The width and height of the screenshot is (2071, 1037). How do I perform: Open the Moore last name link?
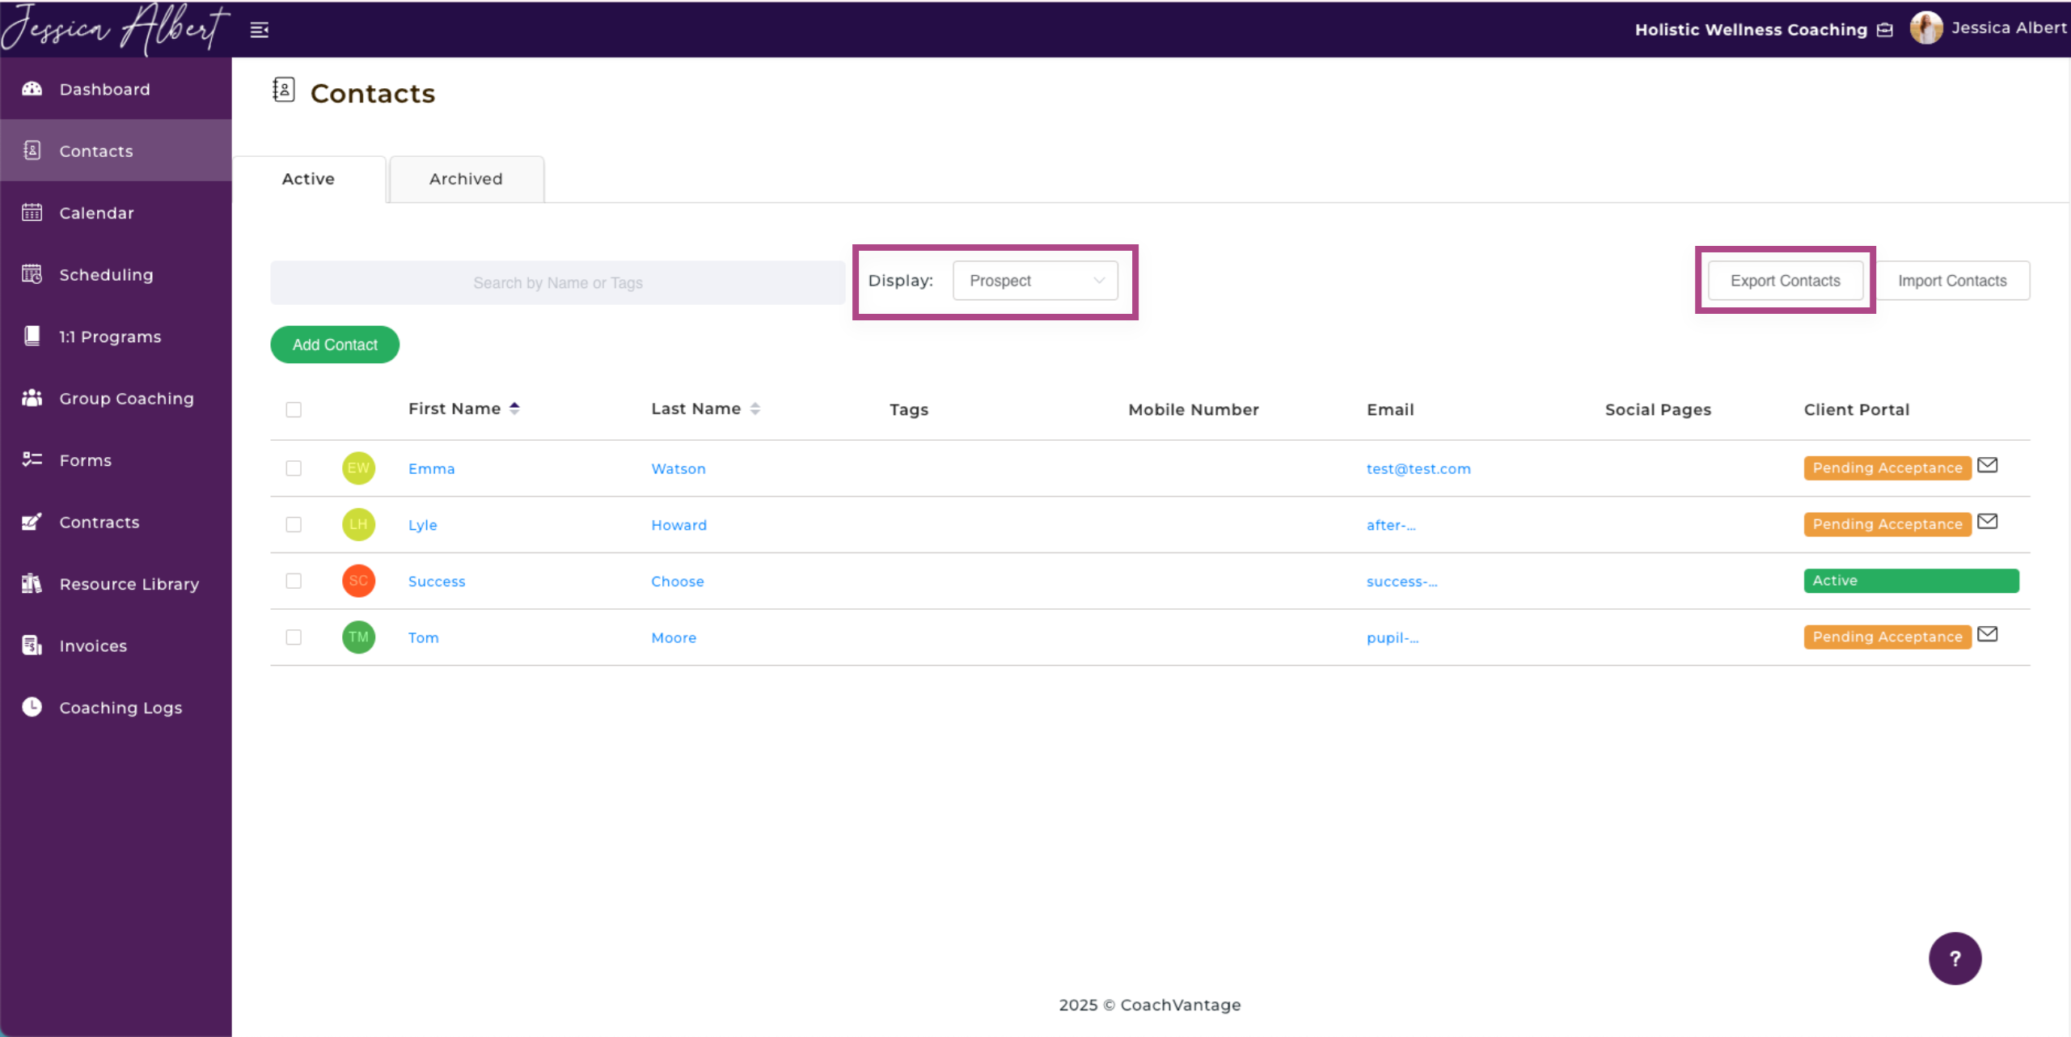coord(674,637)
